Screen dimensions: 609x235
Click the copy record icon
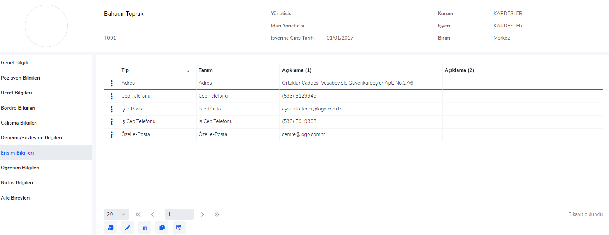click(x=162, y=228)
